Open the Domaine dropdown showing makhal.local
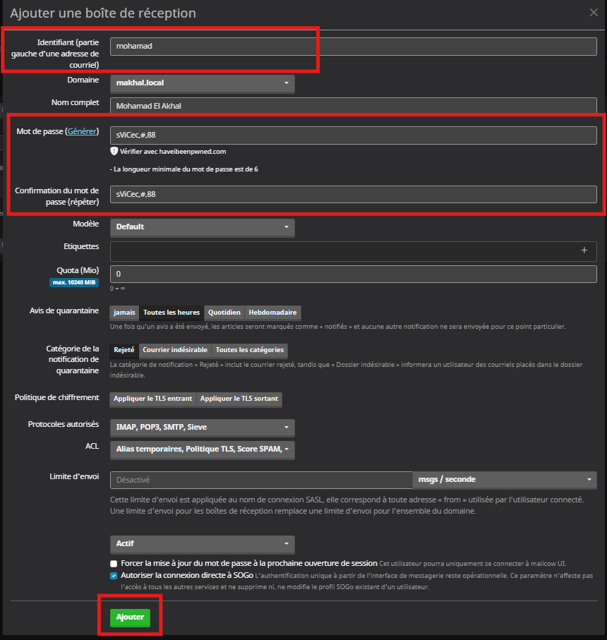 point(202,83)
